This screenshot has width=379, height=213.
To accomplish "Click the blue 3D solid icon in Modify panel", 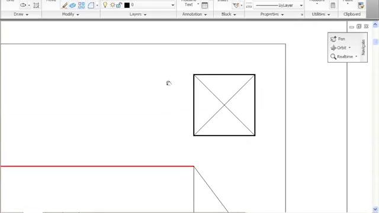I will 72,5.
